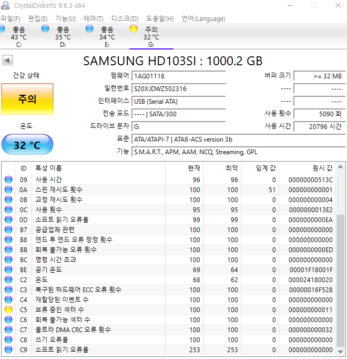The image size is (347, 359).
Task: Click the serial number field S20XJDWZ502316
Action: coord(179,88)
